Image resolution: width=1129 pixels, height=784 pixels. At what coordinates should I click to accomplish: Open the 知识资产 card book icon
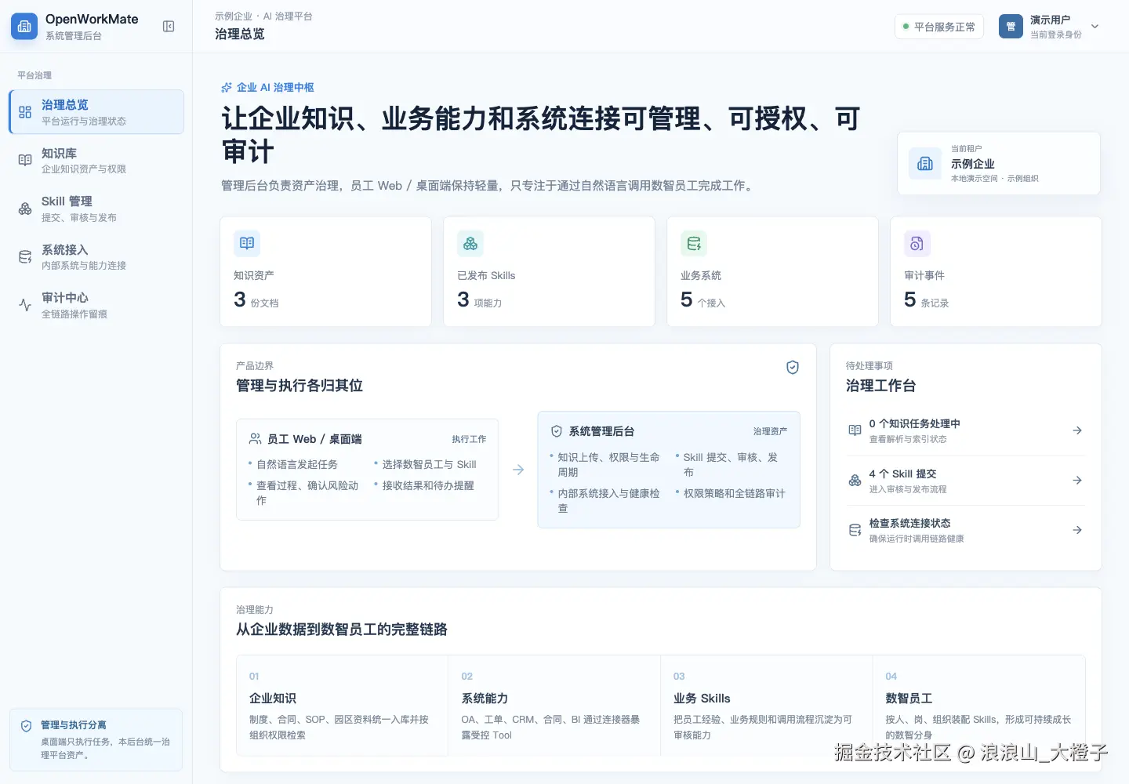[x=247, y=243]
